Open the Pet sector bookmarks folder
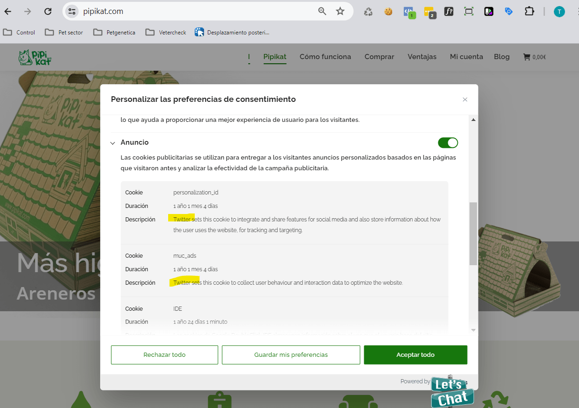The height and width of the screenshot is (408, 579). point(64,32)
